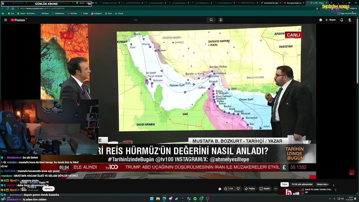The image size is (359, 202).
Task: Open Microsoft Edge from taskbar
Action: tap(164, 199)
